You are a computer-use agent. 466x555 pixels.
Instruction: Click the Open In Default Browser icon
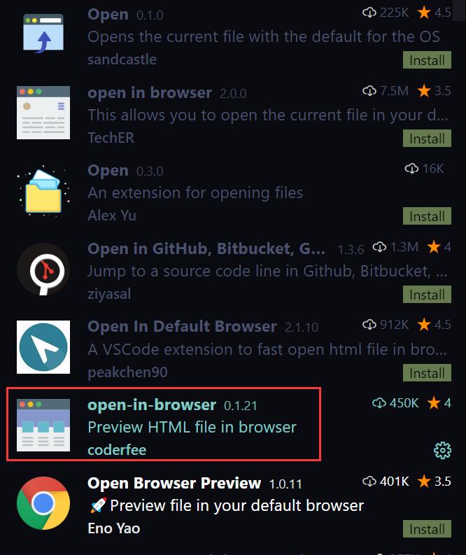(43, 347)
